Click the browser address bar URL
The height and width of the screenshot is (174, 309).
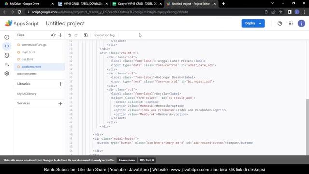coord(110,12)
